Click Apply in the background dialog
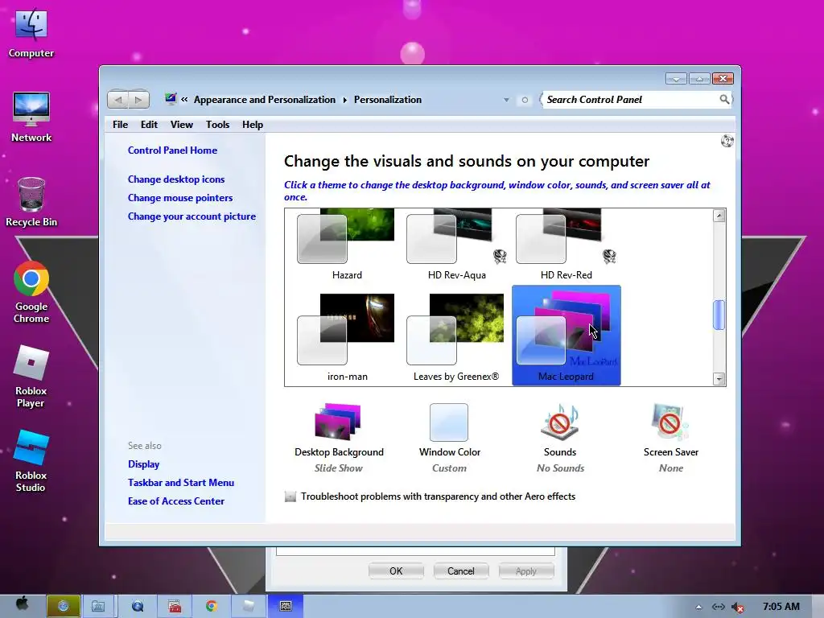This screenshot has height=618, width=824. click(526, 571)
